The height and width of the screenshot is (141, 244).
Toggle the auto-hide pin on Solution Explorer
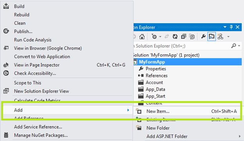(x=231, y=27)
